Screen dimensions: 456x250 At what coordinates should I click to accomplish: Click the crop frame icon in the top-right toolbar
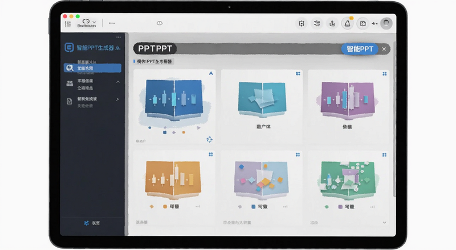click(x=302, y=23)
